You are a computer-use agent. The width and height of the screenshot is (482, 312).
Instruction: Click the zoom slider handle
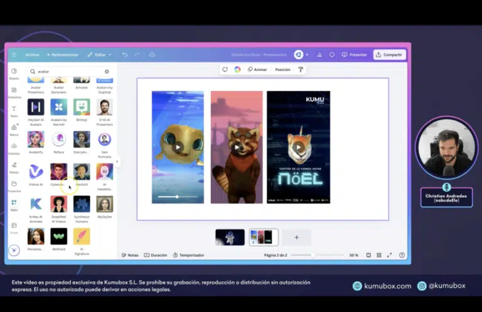coord(313,255)
